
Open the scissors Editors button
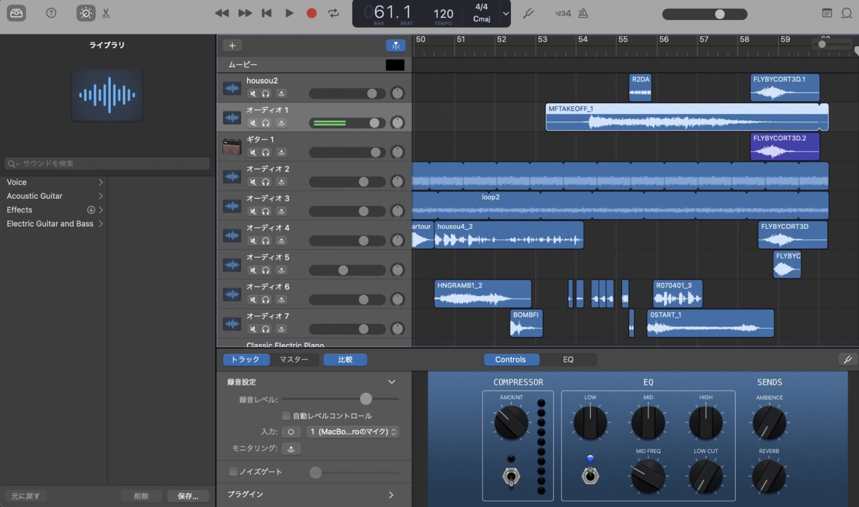[106, 13]
